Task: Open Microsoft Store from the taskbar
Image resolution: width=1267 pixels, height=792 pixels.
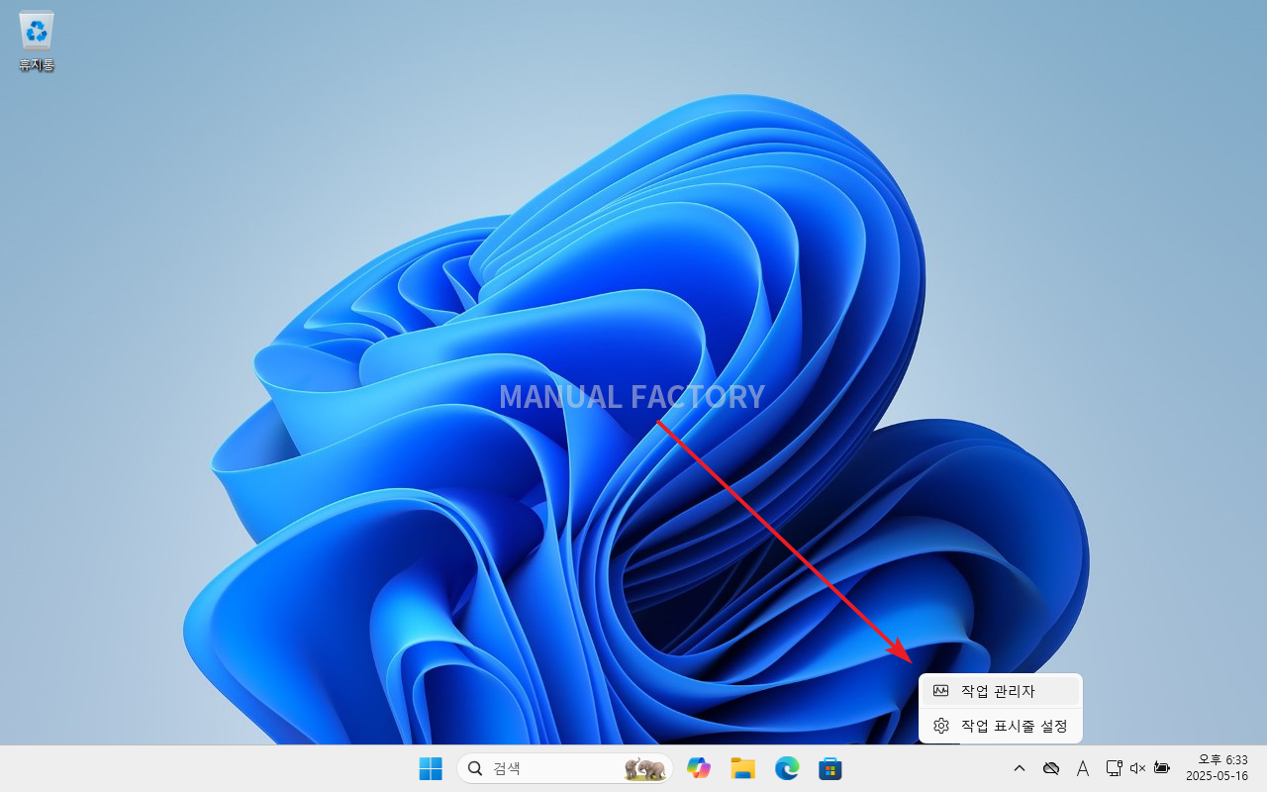Action: click(x=830, y=768)
